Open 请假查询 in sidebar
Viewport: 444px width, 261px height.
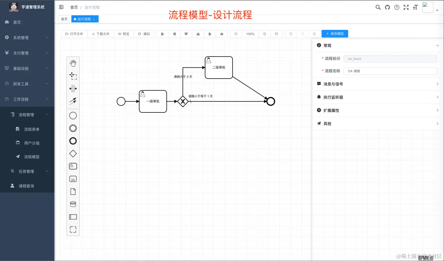(27, 186)
